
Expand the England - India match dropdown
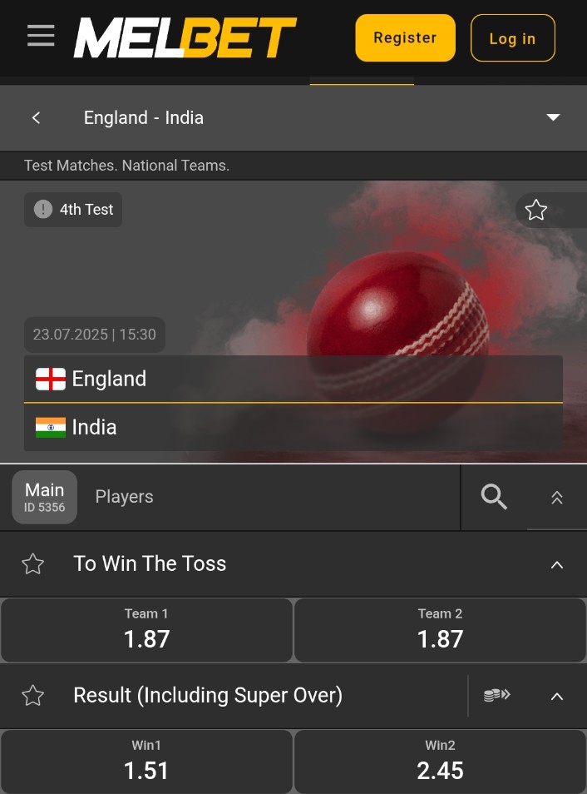tap(553, 117)
